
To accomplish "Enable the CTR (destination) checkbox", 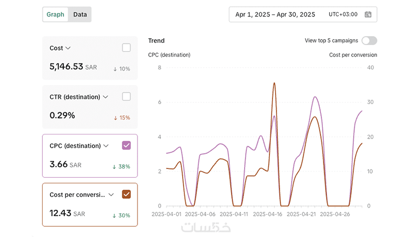I will (x=126, y=96).
